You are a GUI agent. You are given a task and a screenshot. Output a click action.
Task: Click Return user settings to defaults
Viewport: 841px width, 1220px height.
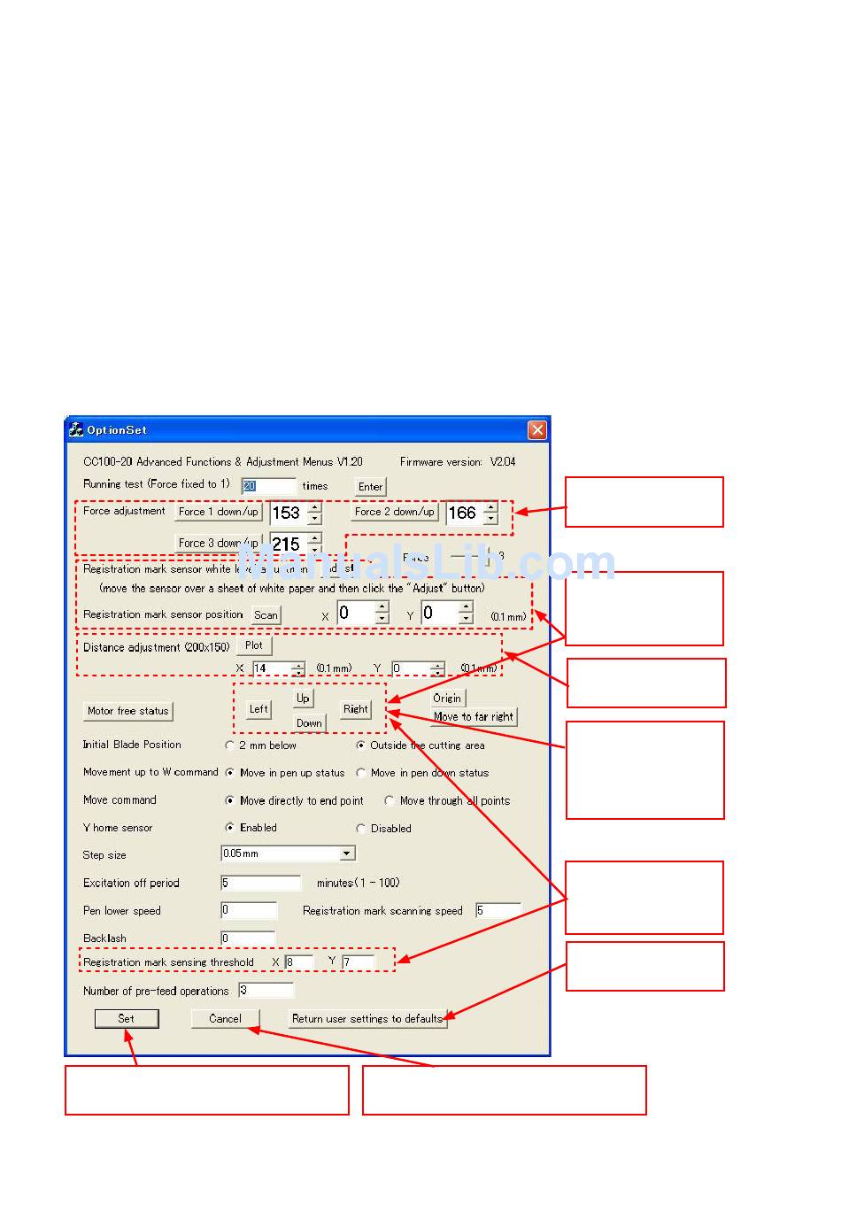click(367, 1019)
